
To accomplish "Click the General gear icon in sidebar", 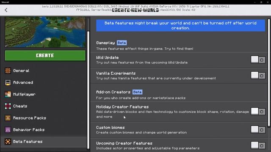I will 8,71.
